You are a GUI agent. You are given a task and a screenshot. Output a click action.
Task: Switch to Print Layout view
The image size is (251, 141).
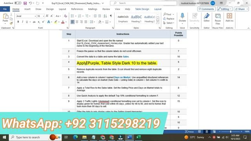click(x=207, y=132)
